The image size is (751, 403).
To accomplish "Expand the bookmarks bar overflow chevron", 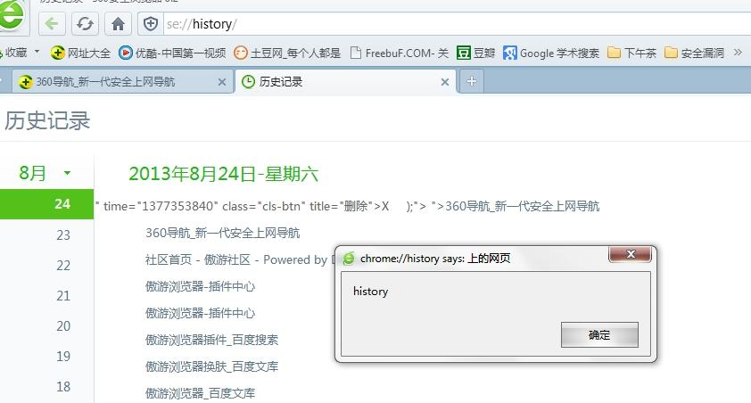I will click(738, 53).
